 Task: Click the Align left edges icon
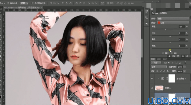(63, 3)
